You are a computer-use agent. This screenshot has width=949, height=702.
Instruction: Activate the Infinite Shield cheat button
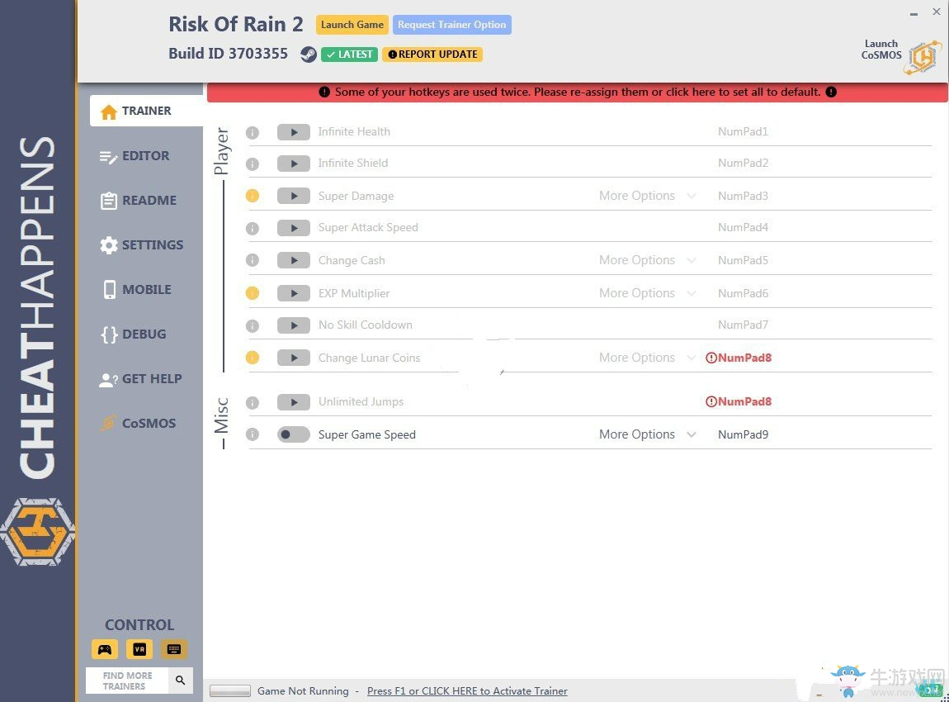[294, 164]
